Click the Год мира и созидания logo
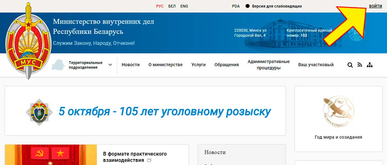387x165 pixels. [338, 111]
